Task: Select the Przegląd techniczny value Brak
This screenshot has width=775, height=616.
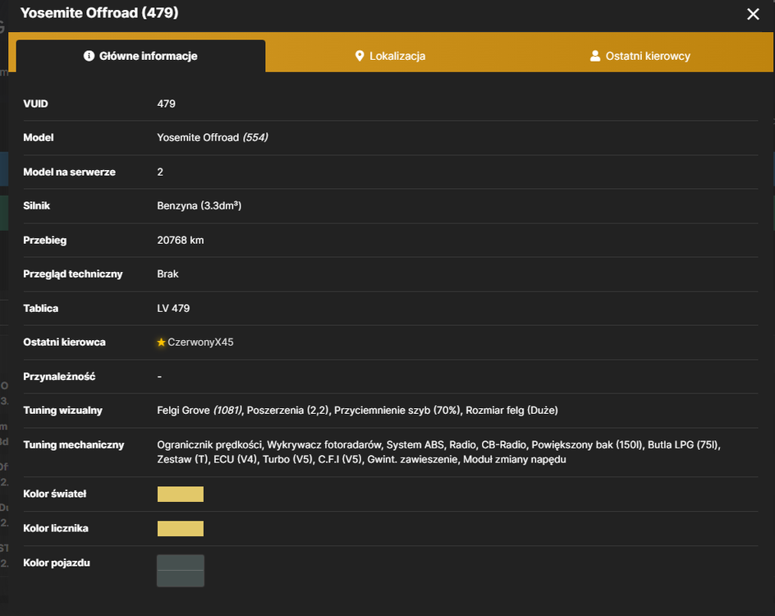Action: pos(167,274)
